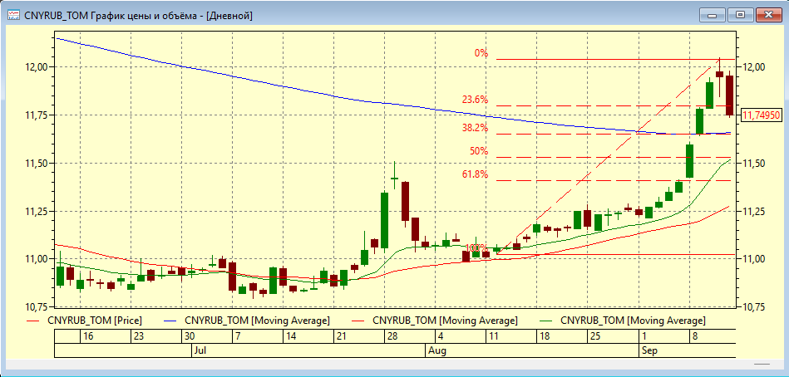789x377 pixels.
Task: Click the Jul month label on time axis
Action: 200,351
